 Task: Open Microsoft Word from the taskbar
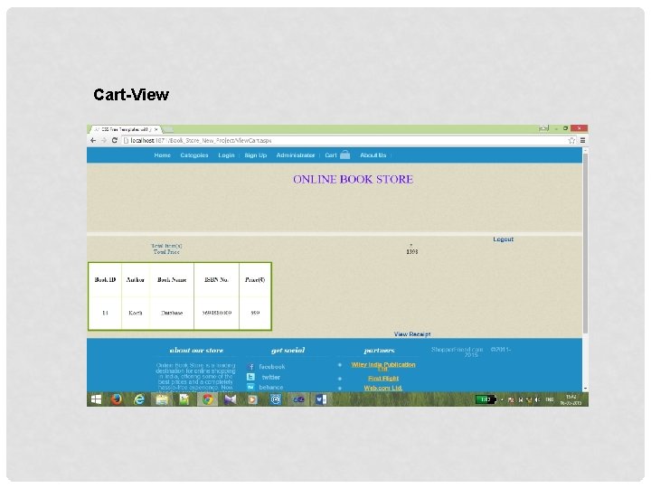tap(321, 399)
